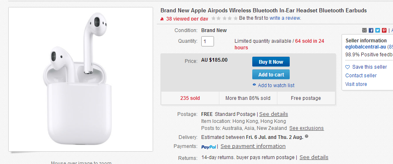Click the Add to cart button

pos(271,74)
